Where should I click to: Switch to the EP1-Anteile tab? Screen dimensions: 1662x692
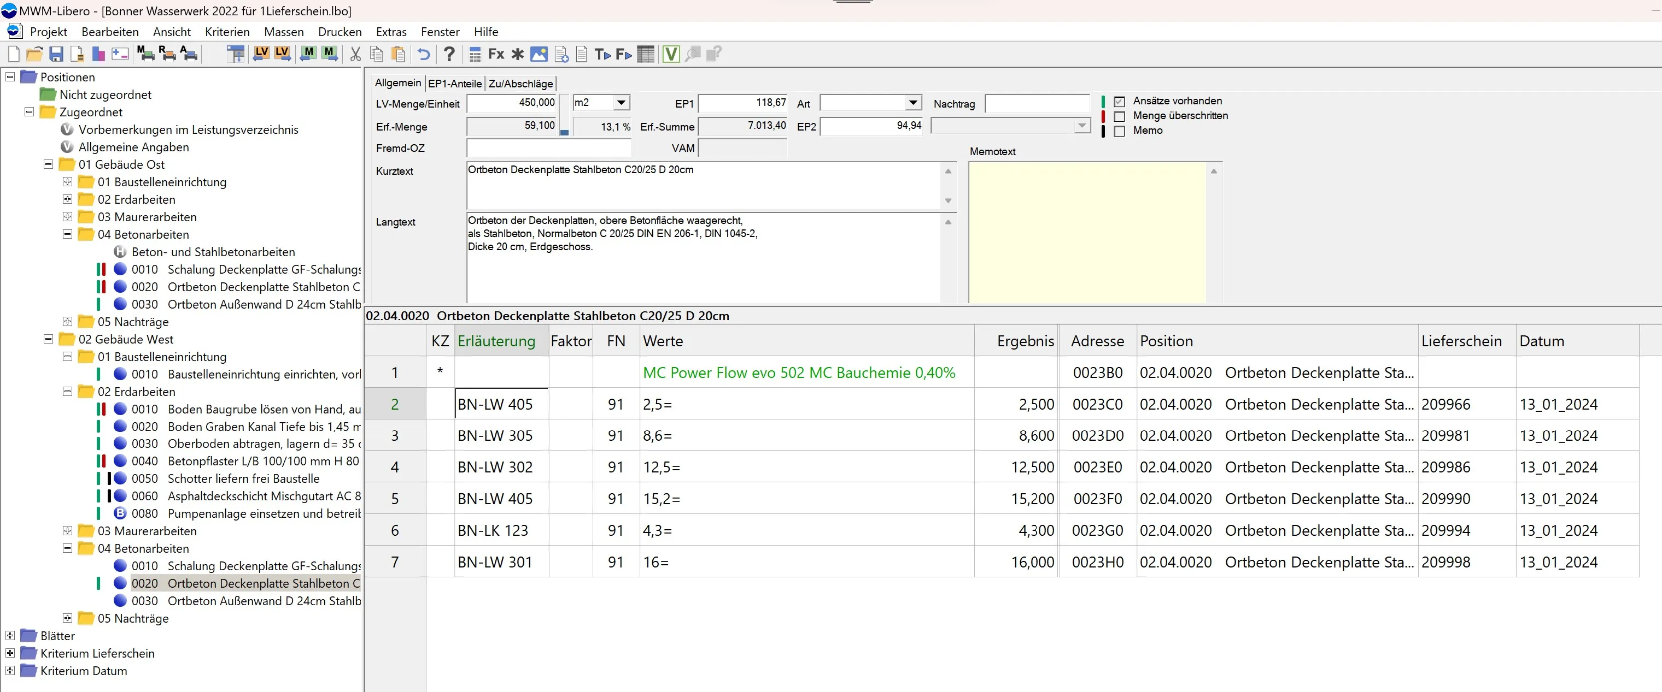tap(455, 84)
